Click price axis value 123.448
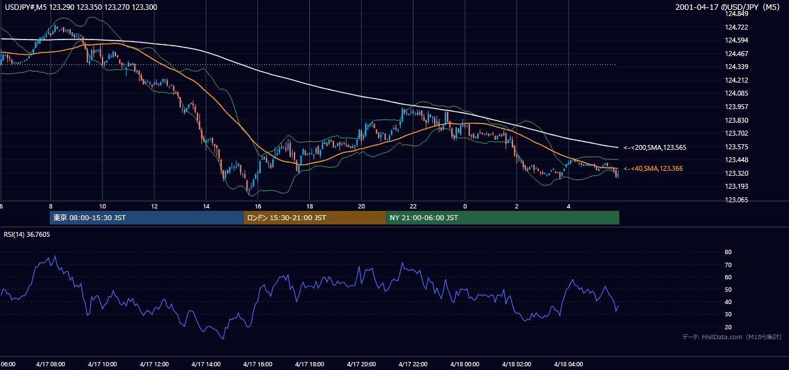The width and height of the screenshot is (789, 370). (736, 160)
